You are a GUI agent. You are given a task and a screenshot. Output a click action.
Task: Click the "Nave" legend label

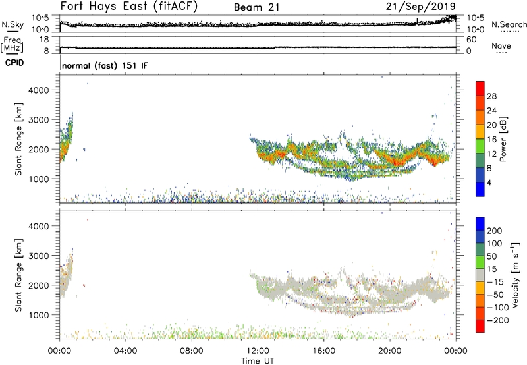(501, 46)
